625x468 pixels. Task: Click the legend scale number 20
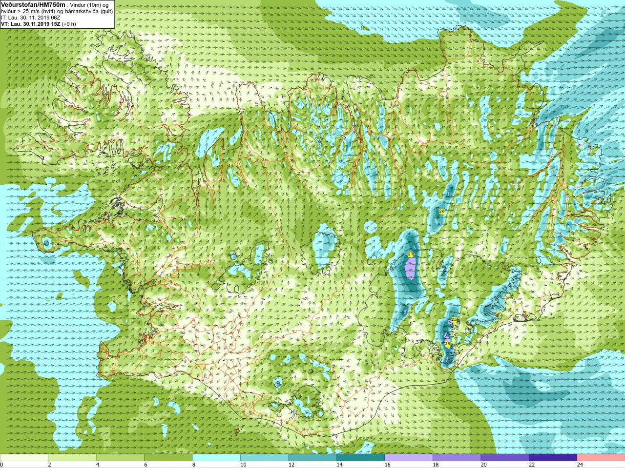click(483, 465)
